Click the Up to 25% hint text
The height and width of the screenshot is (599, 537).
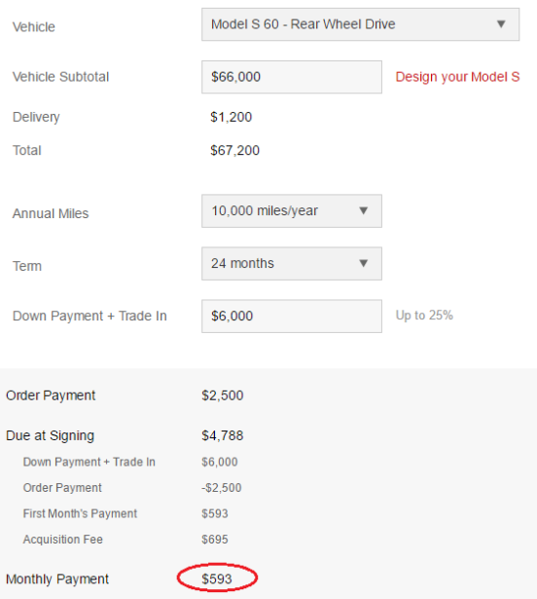pyautogui.click(x=424, y=316)
